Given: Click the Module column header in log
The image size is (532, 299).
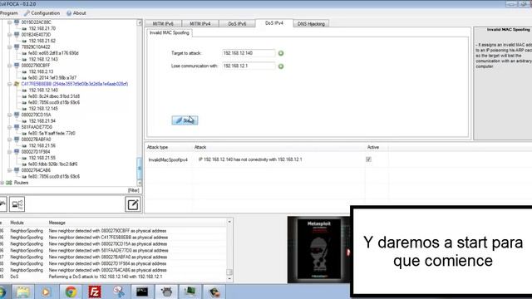Looking at the screenshot, I should [x=17, y=223].
